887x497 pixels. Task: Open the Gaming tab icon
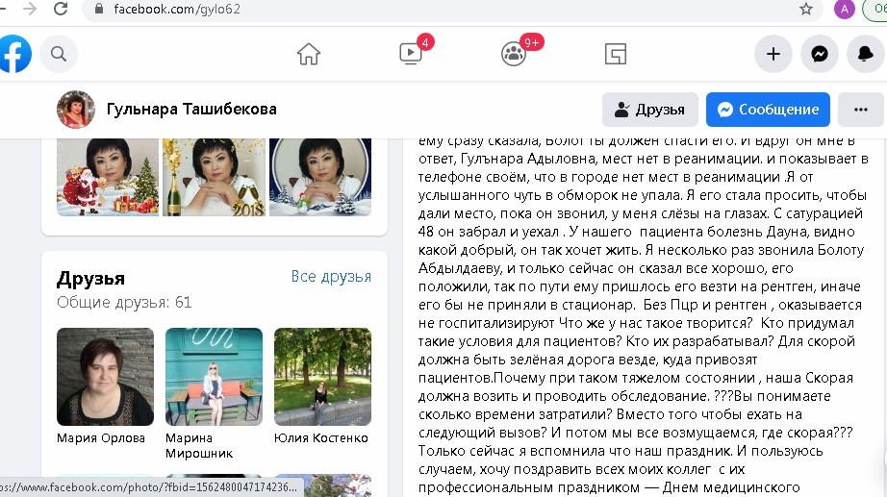tap(616, 54)
